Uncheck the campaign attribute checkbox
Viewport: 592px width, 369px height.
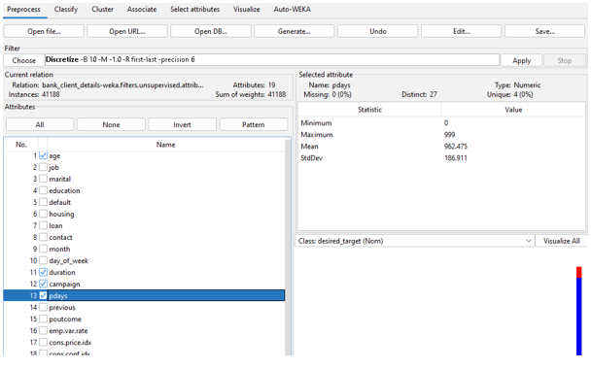[x=43, y=284]
